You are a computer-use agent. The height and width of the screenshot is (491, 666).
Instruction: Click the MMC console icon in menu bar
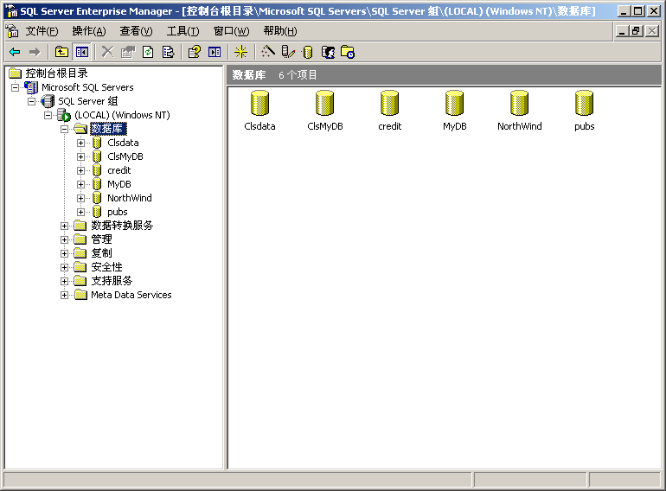pyautogui.click(x=12, y=31)
